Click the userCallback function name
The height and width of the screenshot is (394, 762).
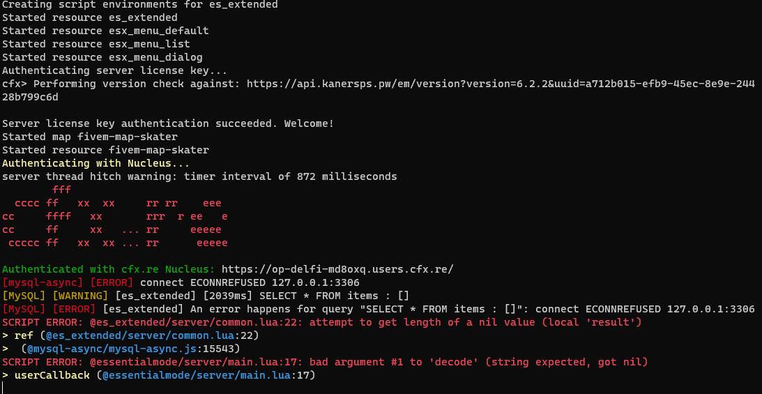(x=52, y=375)
